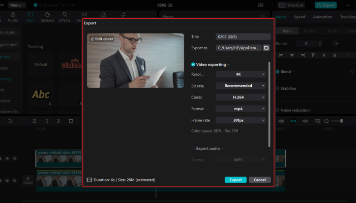This screenshot has height=203, width=356.
Task: Switch to the Speed tab
Action: (300, 17)
